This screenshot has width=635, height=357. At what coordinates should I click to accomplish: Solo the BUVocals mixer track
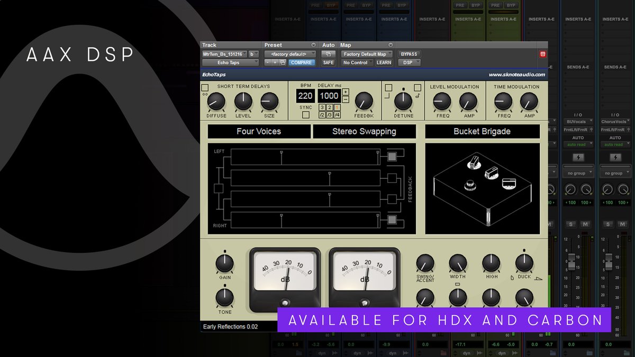click(570, 224)
